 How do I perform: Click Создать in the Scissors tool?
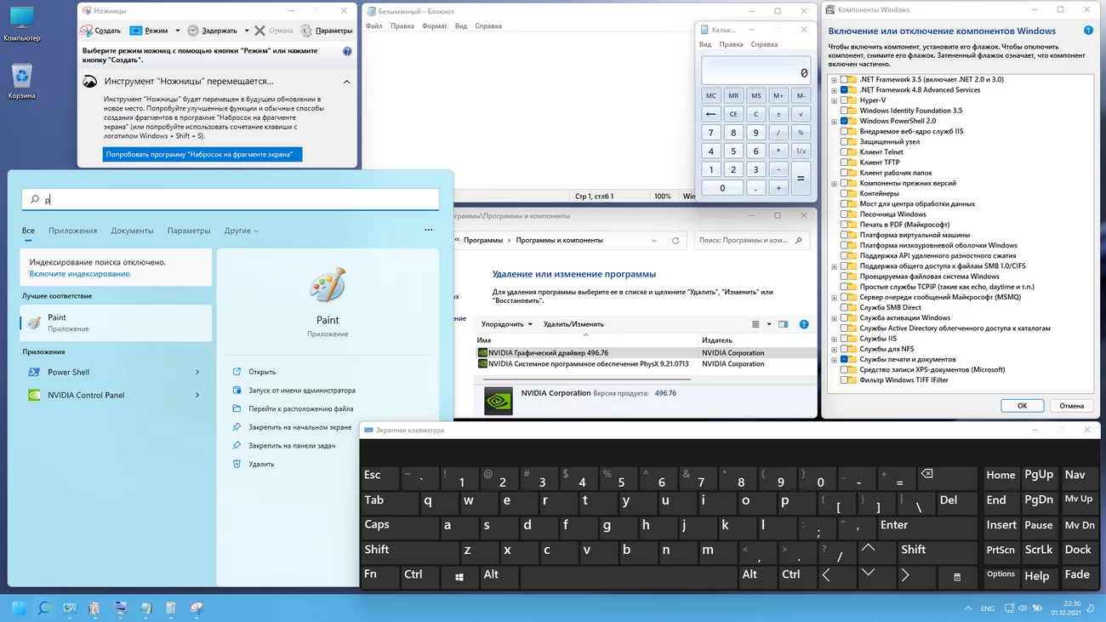tap(100, 31)
